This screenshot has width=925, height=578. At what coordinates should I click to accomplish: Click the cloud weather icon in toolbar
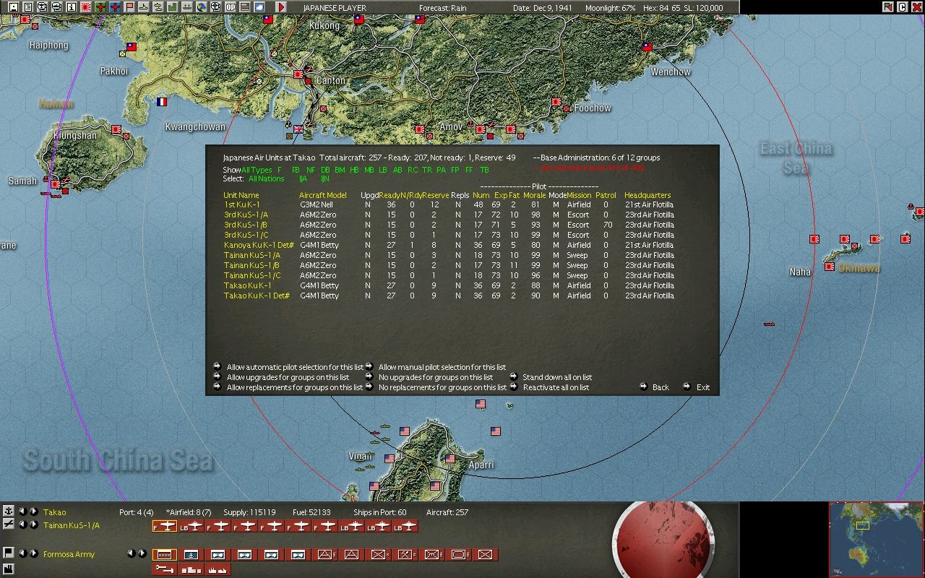pyautogui.click(x=259, y=7)
